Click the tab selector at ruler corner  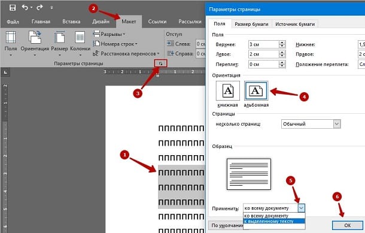click(x=5, y=72)
